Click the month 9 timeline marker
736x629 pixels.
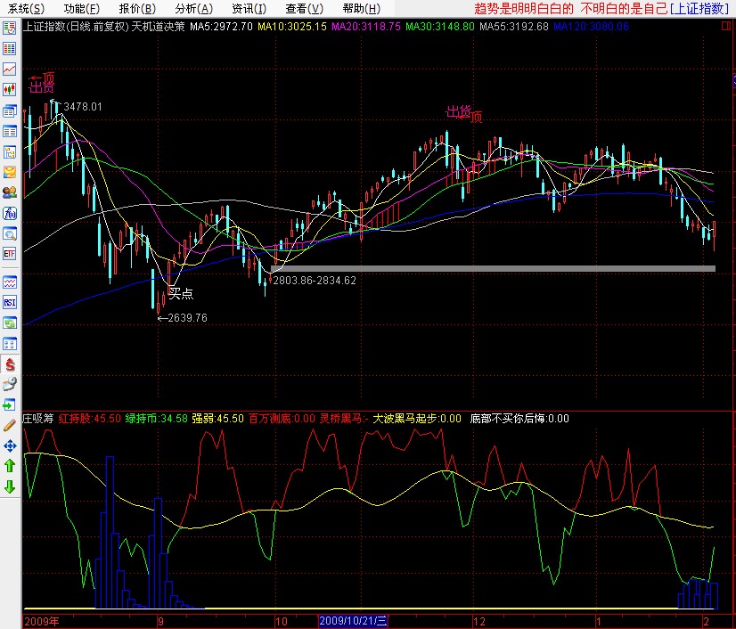(160, 622)
